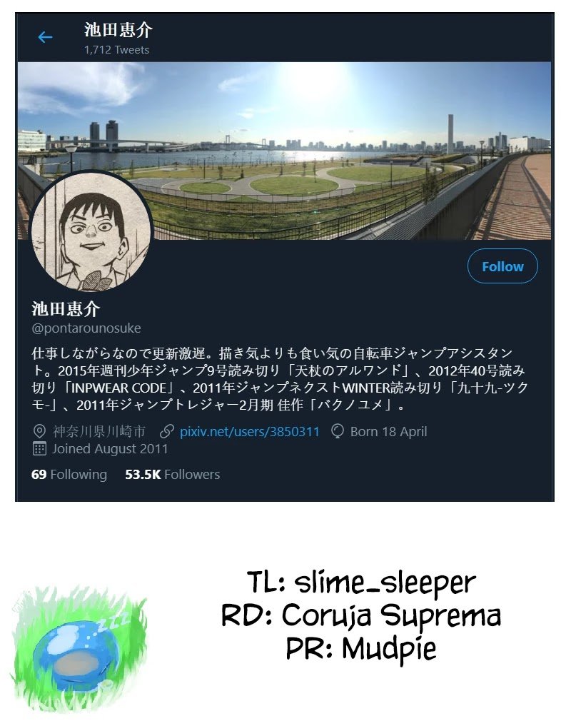This screenshot has height=721, width=571.
Task: Open the circular profile avatar image
Action: pyautogui.click(x=91, y=232)
